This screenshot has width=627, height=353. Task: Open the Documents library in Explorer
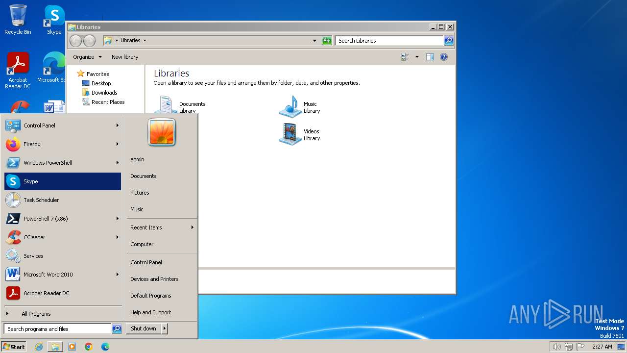[x=180, y=105]
